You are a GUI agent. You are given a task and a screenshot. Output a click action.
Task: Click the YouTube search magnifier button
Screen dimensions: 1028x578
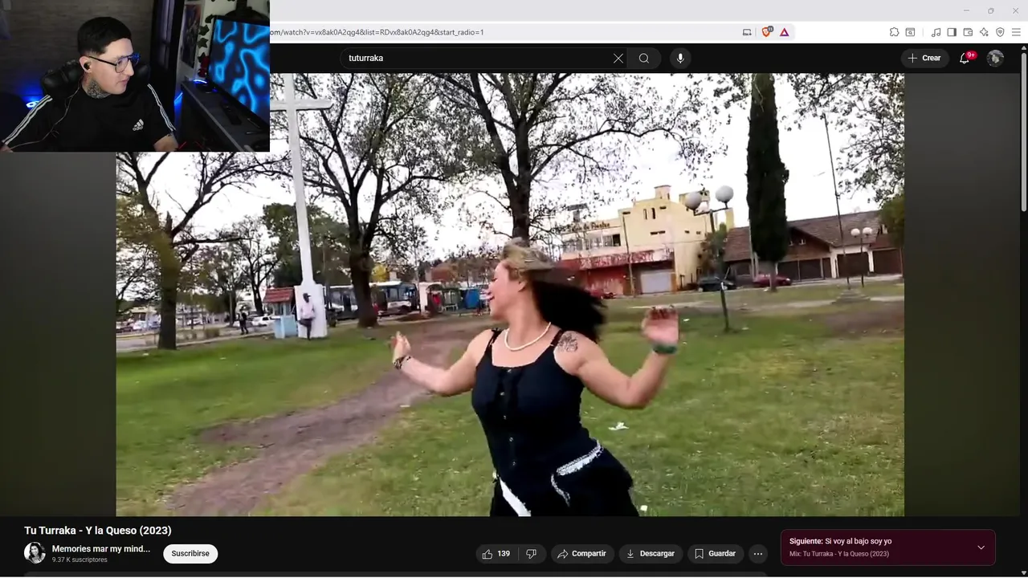pyautogui.click(x=644, y=58)
